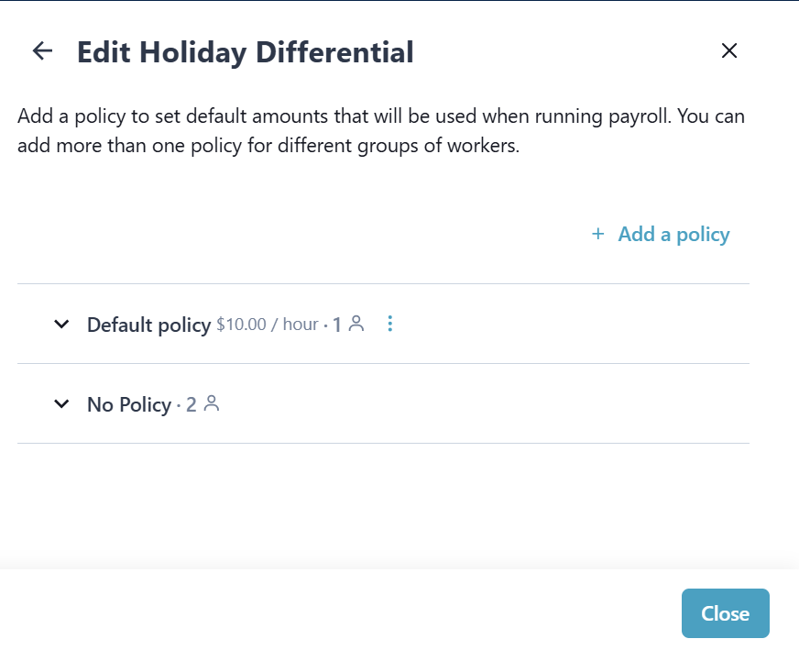Open the "Add a policy" link
Viewport: 799px width, 650px height.
click(673, 235)
